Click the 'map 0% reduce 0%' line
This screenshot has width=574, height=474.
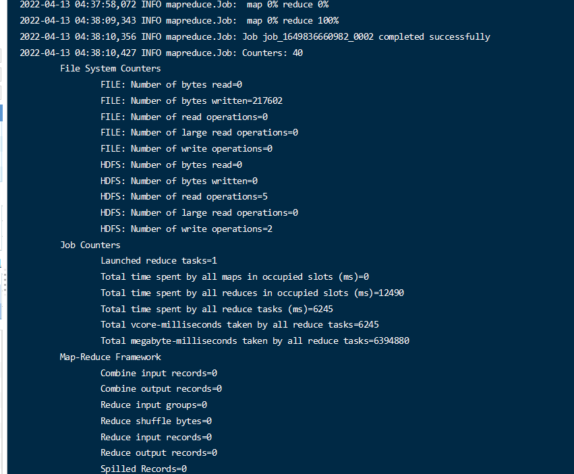(174, 5)
